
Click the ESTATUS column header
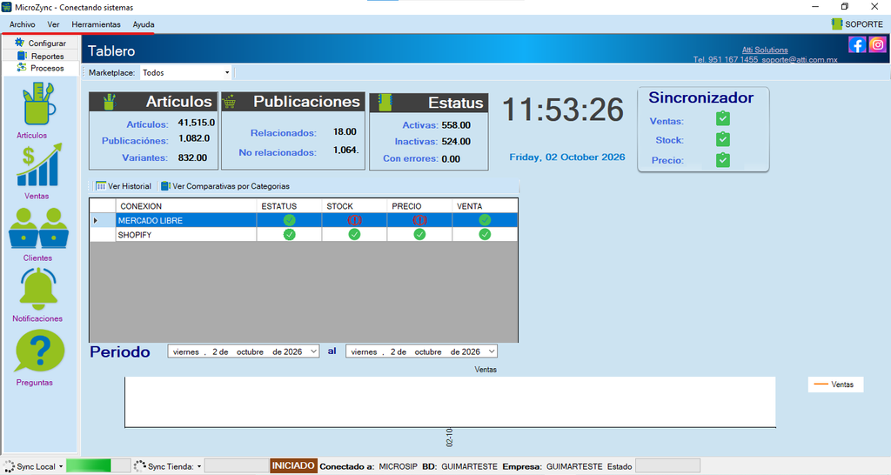pyautogui.click(x=289, y=205)
